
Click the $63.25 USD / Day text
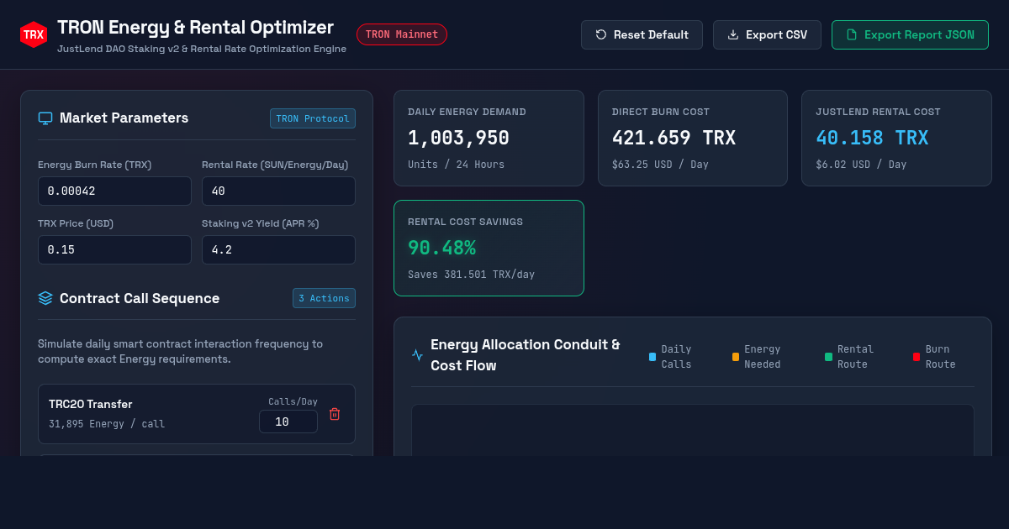660,165
